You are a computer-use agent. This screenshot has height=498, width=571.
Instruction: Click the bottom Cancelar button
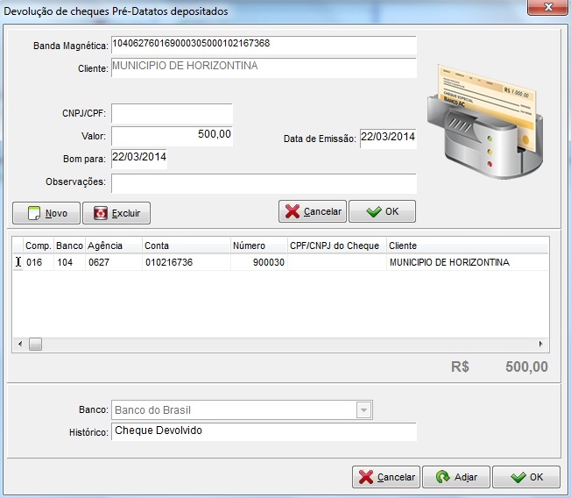point(385,477)
